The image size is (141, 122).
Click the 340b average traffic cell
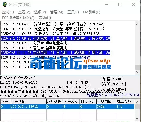pos(106,107)
